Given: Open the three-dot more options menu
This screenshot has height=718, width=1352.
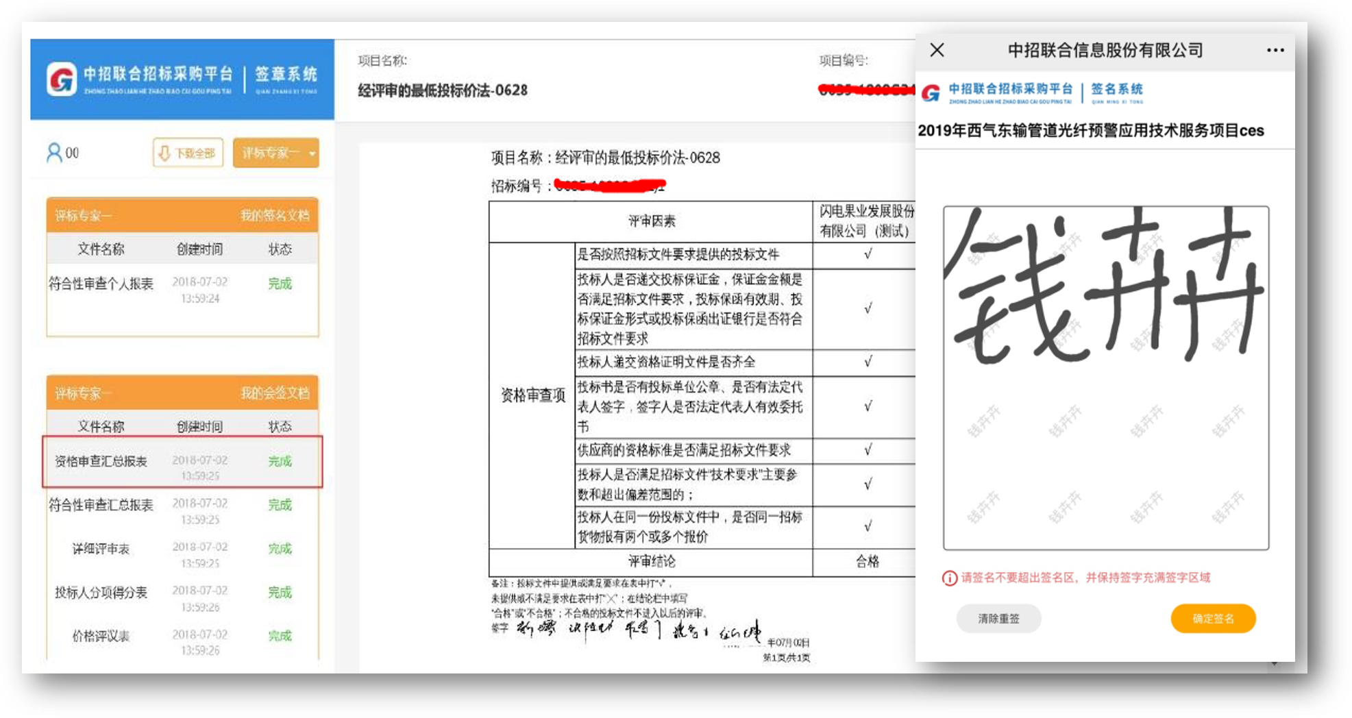Looking at the screenshot, I should pyautogui.click(x=1275, y=50).
